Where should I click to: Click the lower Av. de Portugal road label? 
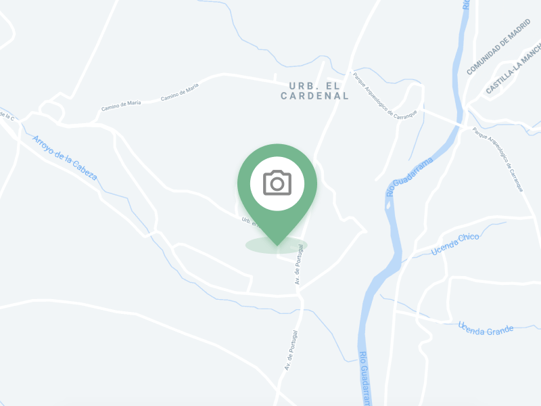291,351
